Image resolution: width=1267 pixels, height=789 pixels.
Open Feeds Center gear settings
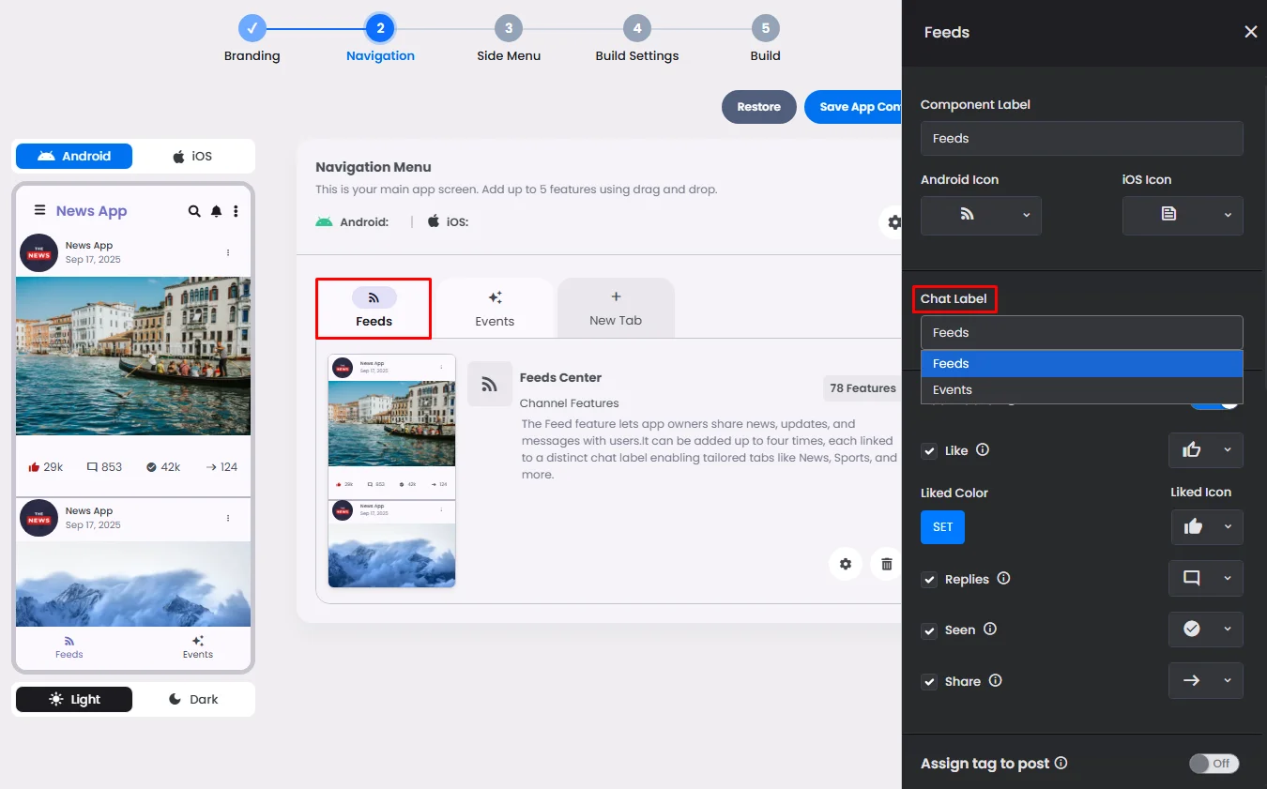(846, 564)
